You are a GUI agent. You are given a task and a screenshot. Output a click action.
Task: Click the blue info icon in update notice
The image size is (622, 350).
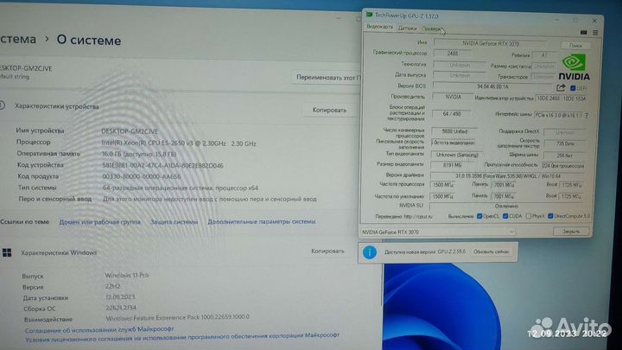click(370, 252)
